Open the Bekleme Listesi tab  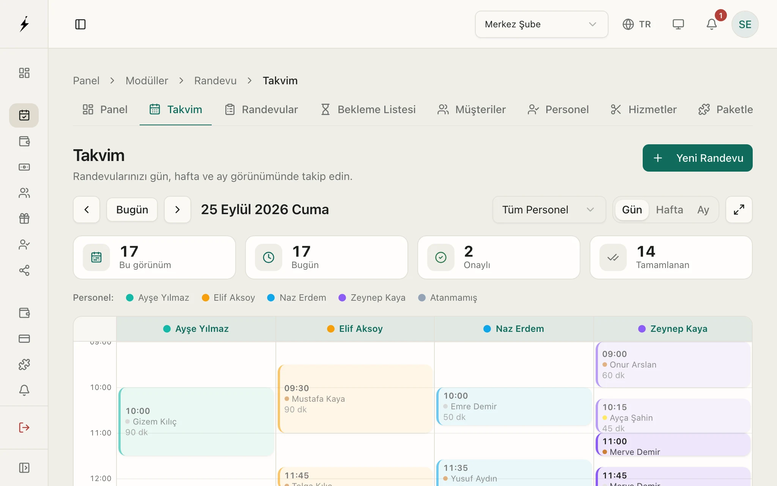(x=368, y=109)
